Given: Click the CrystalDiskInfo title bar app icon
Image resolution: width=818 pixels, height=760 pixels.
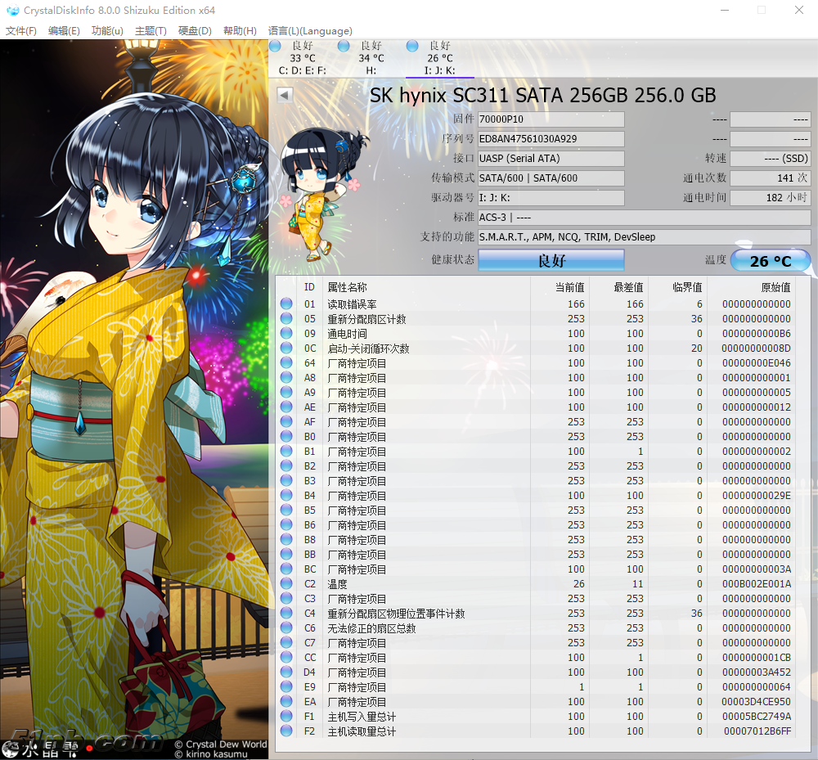Looking at the screenshot, I should pyautogui.click(x=12, y=11).
